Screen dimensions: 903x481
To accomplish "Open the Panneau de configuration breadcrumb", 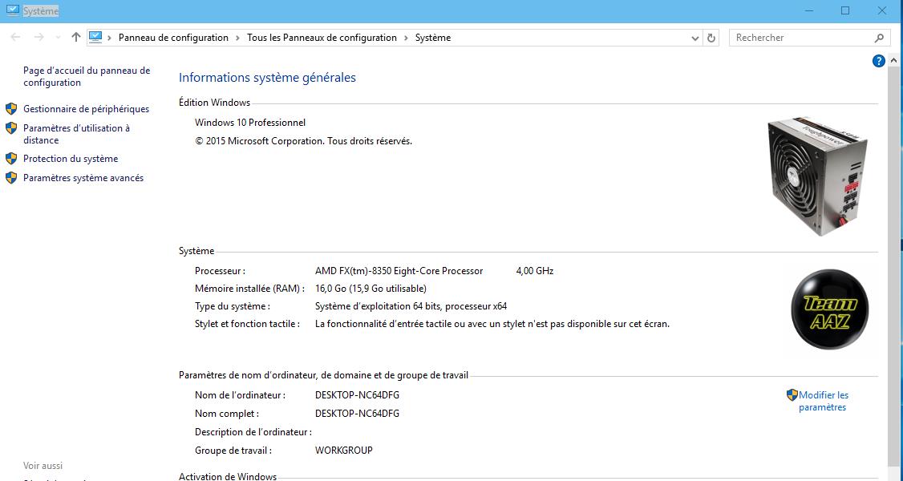I will coord(173,38).
